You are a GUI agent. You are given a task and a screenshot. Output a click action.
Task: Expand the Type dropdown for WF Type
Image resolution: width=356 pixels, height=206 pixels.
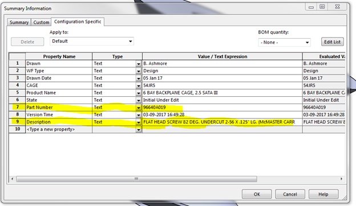[139, 71]
